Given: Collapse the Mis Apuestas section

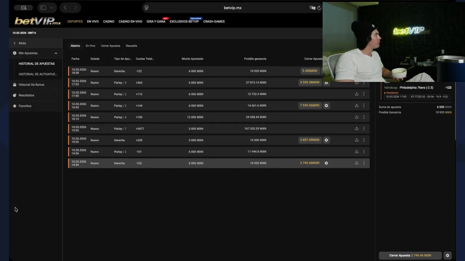Looking at the screenshot, I should point(56,53).
